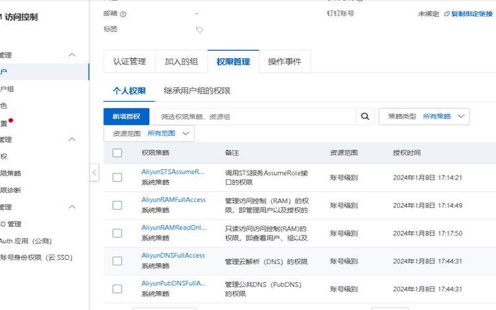Select the 权限管理 tab
Viewport: 496px width, 310px height.
click(234, 61)
